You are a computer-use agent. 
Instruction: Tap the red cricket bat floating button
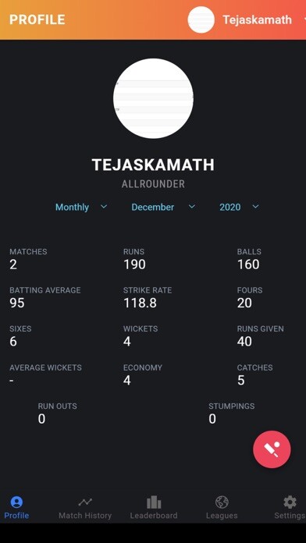coord(272,449)
